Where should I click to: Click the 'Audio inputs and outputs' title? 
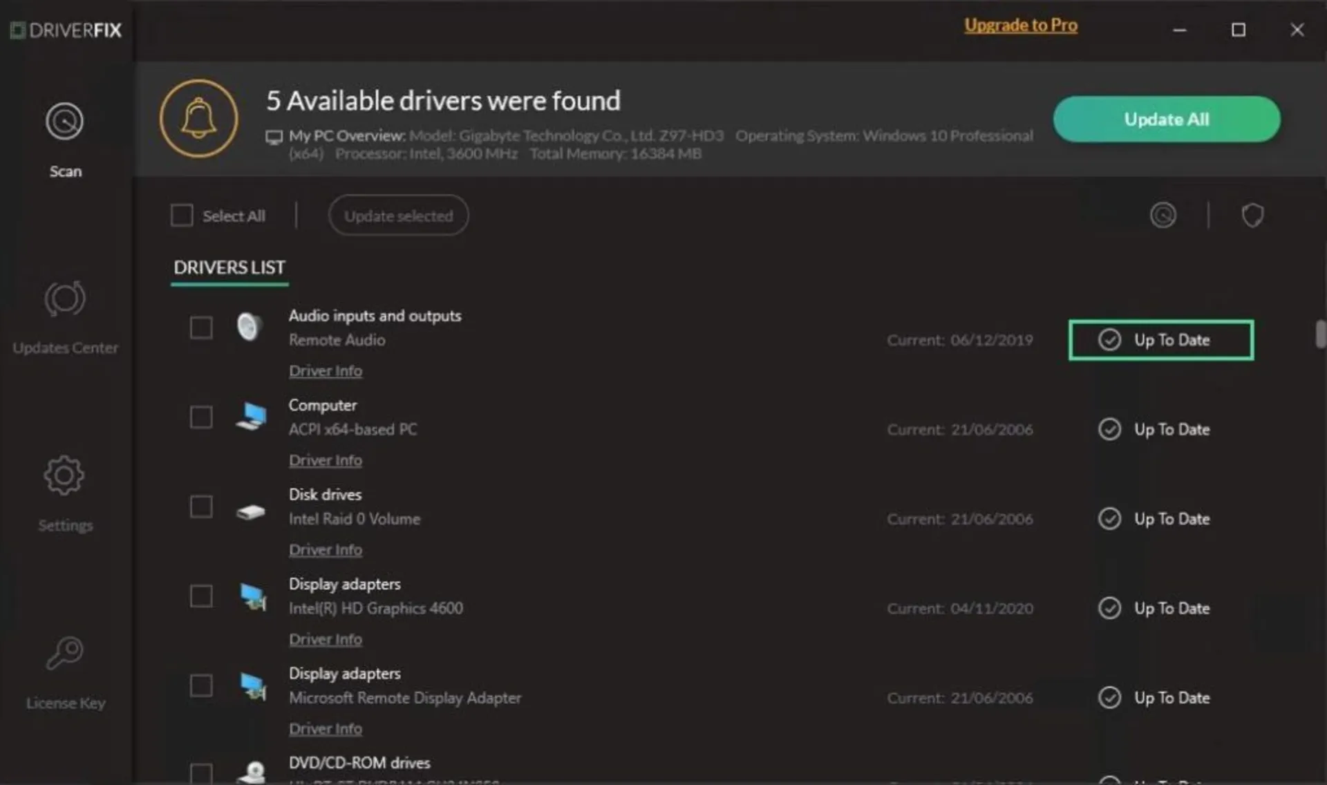pos(375,316)
